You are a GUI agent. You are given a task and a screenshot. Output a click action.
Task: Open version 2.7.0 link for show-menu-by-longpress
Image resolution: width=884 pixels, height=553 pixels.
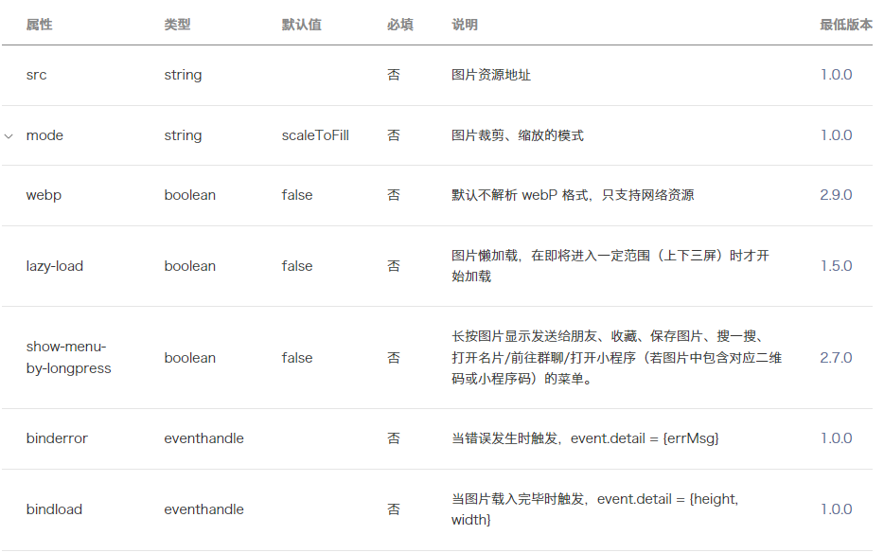click(836, 358)
